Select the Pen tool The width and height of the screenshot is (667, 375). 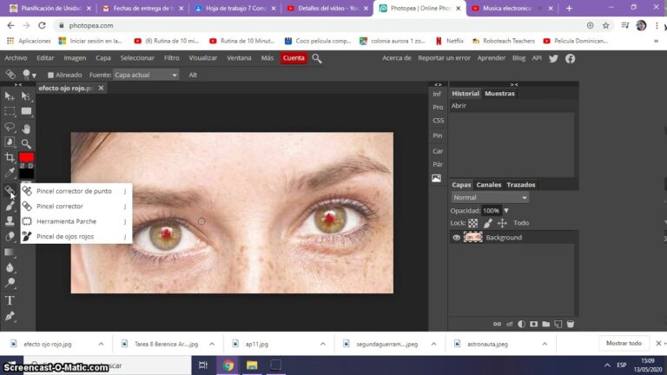10,316
